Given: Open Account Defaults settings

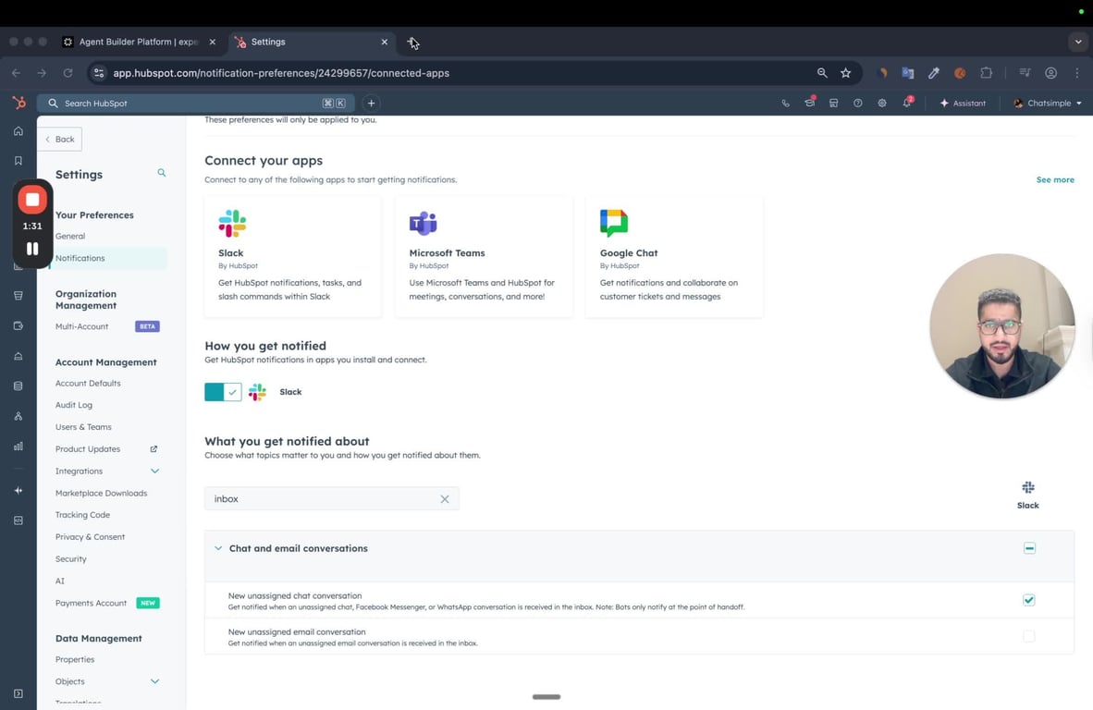Looking at the screenshot, I should pos(88,384).
